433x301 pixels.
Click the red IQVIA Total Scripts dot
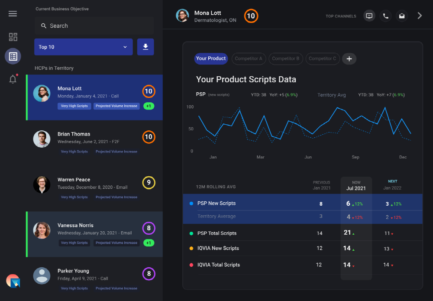point(191,265)
